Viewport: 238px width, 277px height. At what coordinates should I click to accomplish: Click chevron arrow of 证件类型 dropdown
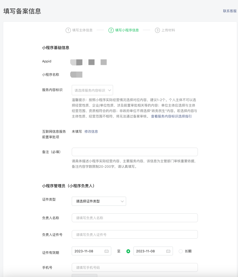pos(122,202)
